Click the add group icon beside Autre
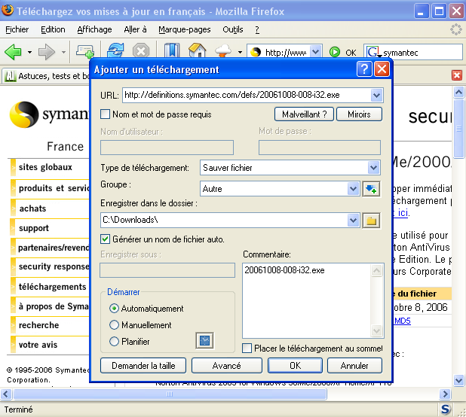 371,189
